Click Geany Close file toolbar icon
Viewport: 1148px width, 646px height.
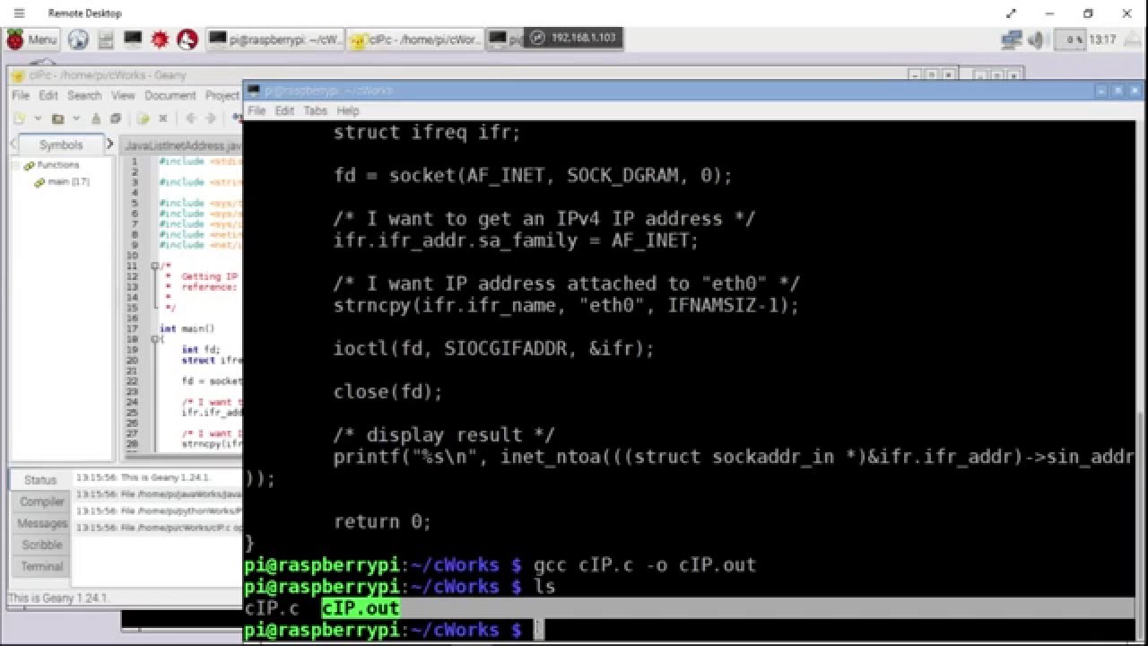(163, 118)
